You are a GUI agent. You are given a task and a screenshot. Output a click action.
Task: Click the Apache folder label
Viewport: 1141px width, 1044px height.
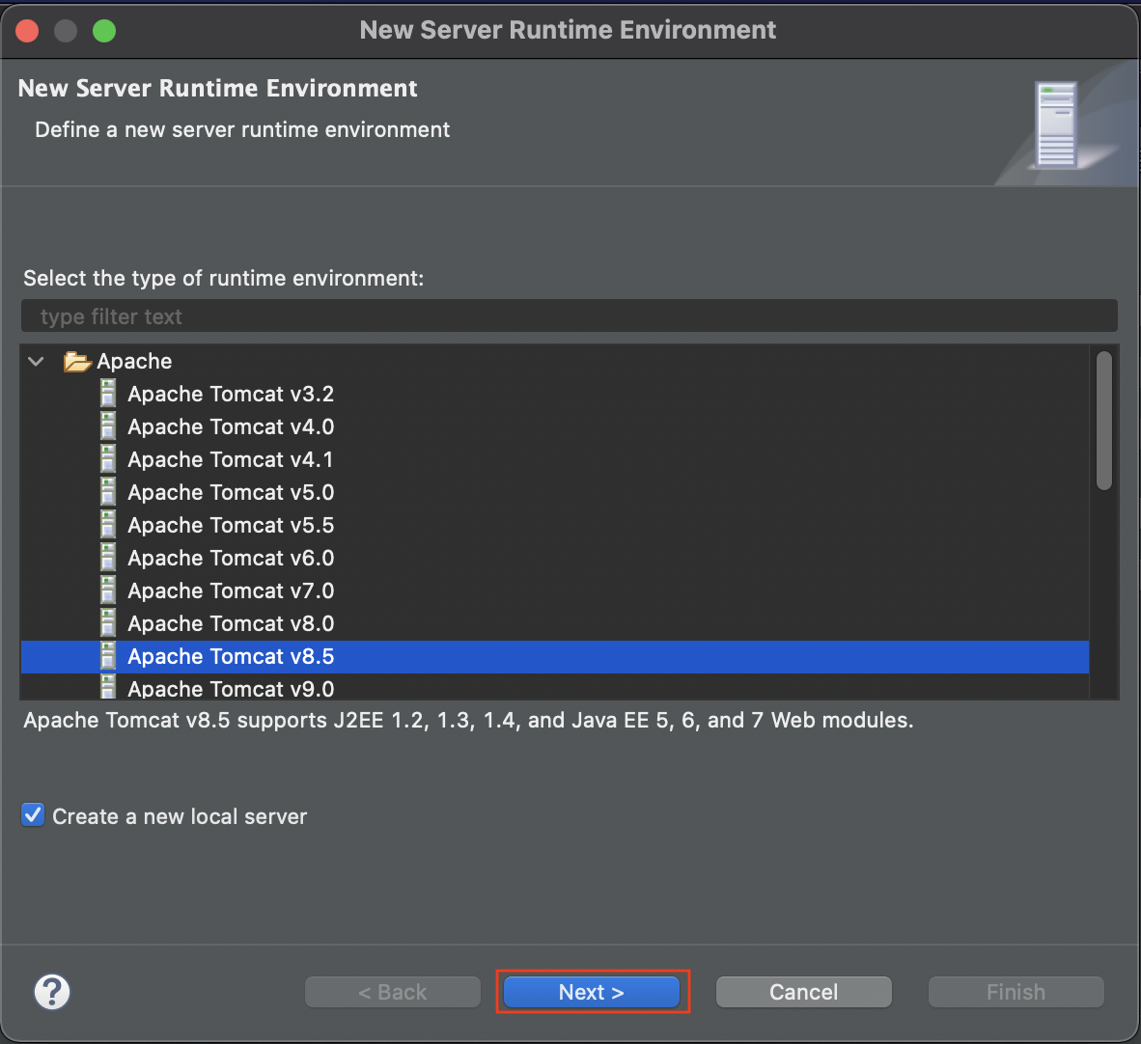pos(134,361)
